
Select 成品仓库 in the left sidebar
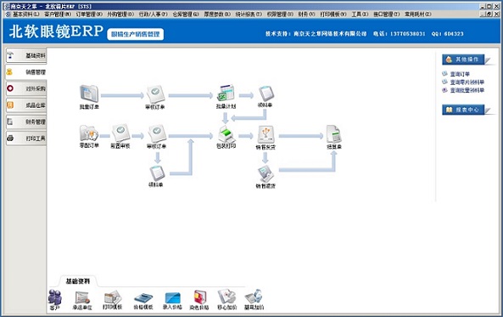26,105
